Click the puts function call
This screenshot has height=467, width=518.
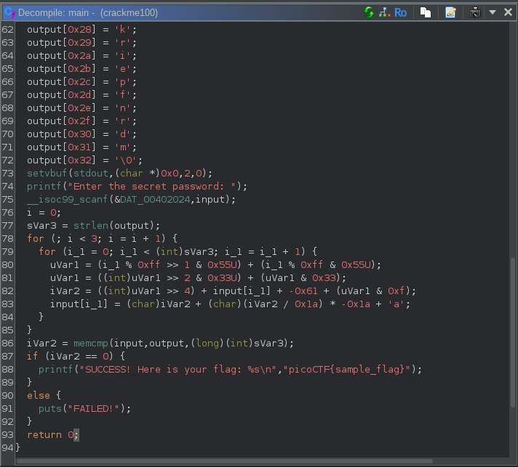[50, 409]
